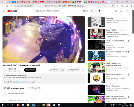134x107 pixels.
Task: Click the main video player
Action: click(44, 39)
